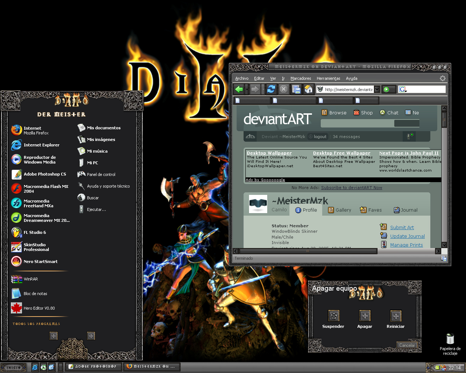
Task: Open the Marcadores menu
Action: click(x=301, y=78)
